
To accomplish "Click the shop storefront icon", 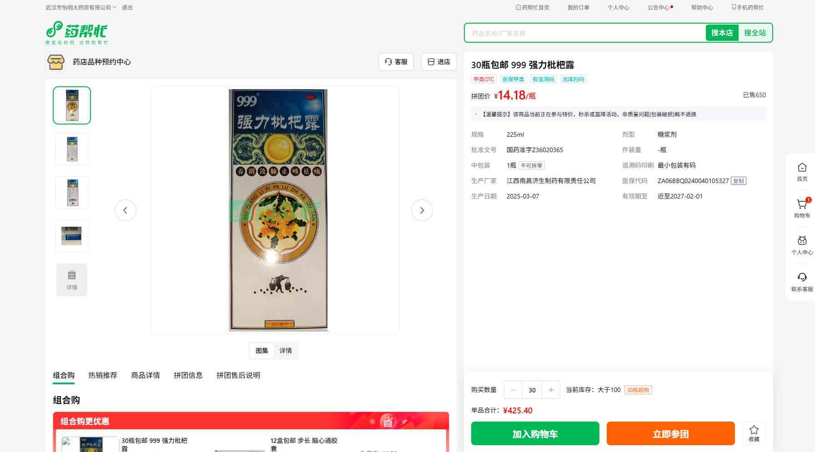I will click(56, 62).
